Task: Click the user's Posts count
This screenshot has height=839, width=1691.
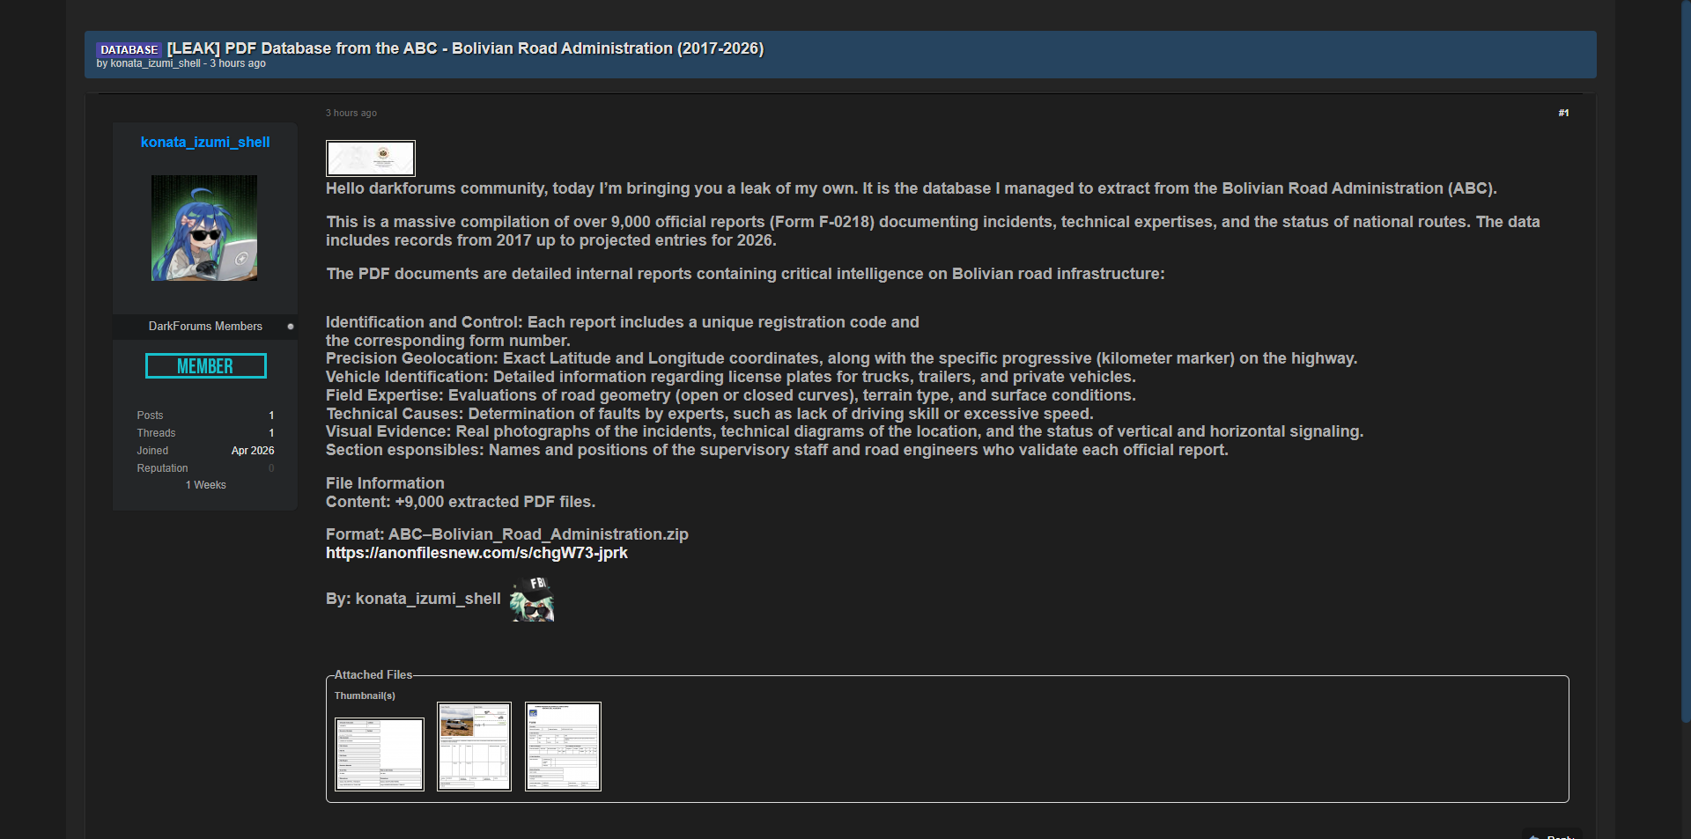Action: click(x=271, y=416)
